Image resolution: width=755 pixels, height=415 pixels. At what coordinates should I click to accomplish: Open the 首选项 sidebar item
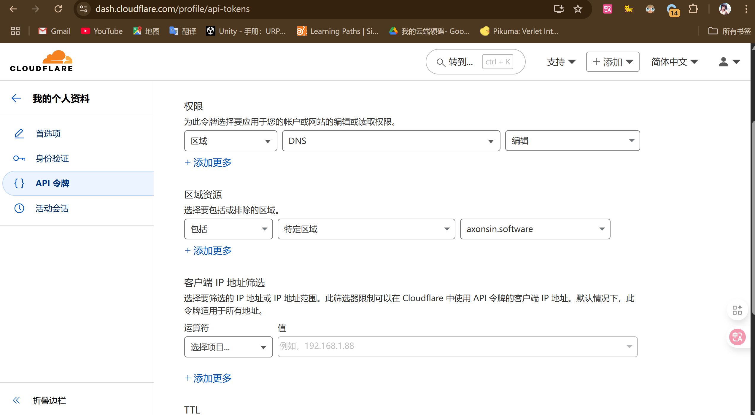coord(48,133)
